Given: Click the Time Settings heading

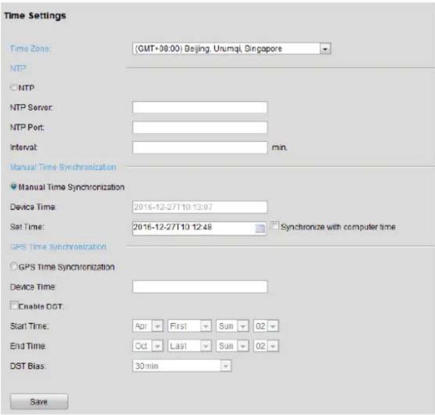Looking at the screenshot, I should pos(35,16).
